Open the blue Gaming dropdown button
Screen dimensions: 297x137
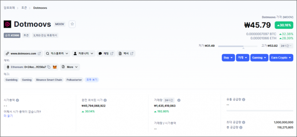click(x=259, y=58)
